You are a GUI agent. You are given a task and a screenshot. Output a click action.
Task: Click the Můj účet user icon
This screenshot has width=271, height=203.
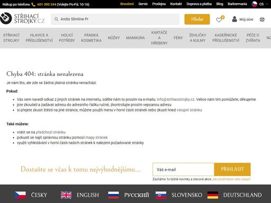234,19
